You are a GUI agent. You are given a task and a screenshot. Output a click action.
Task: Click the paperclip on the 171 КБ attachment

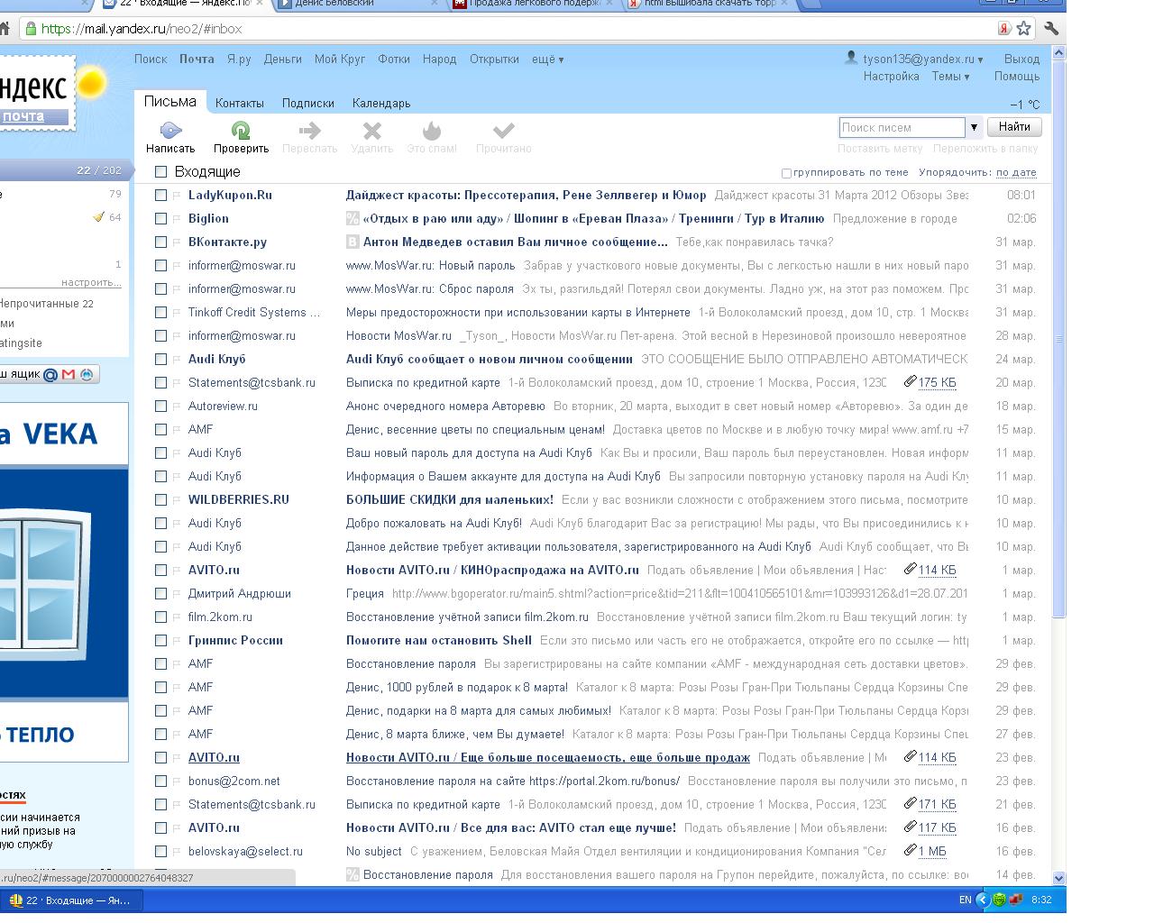911,804
